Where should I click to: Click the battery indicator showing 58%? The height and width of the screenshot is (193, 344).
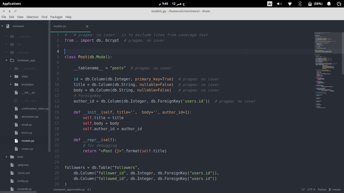pyautogui.click(x=315, y=4)
